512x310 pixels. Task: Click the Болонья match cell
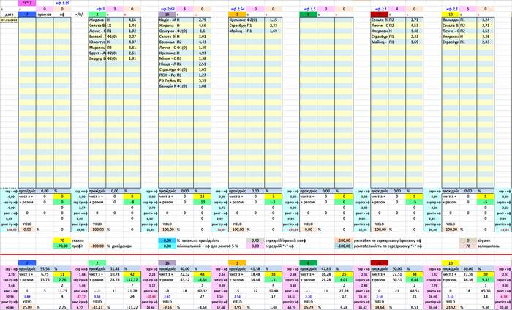click(167, 42)
